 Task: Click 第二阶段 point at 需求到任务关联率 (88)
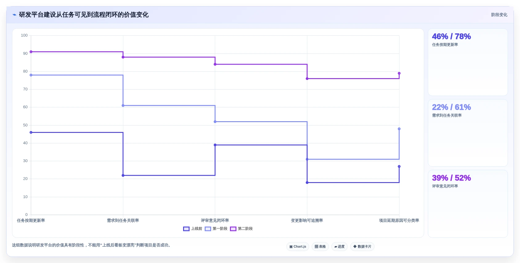[123, 57]
